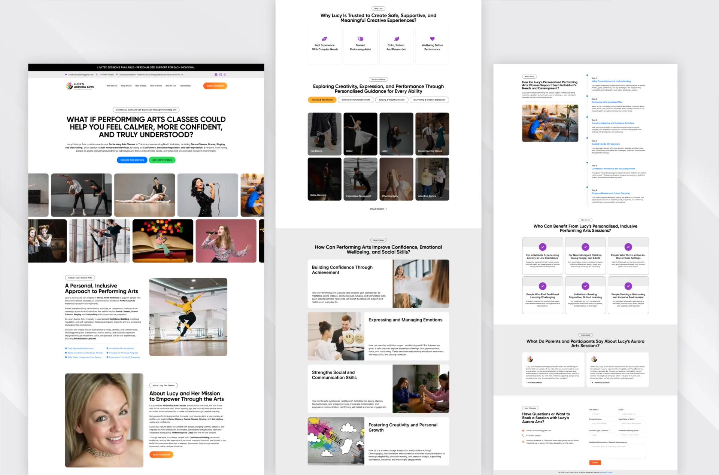Select the Drama & Communication Skills tab
The height and width of the screenshot is (475, 719).
[x=356, y=100]
